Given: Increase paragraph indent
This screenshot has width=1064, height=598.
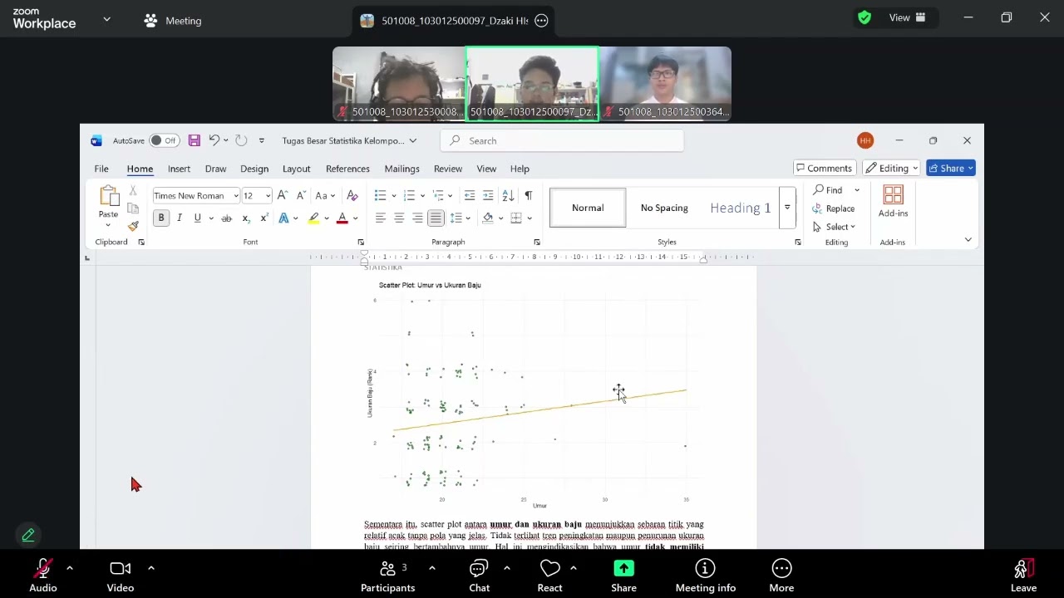Looking at the screenshot, I should point(488,195).
